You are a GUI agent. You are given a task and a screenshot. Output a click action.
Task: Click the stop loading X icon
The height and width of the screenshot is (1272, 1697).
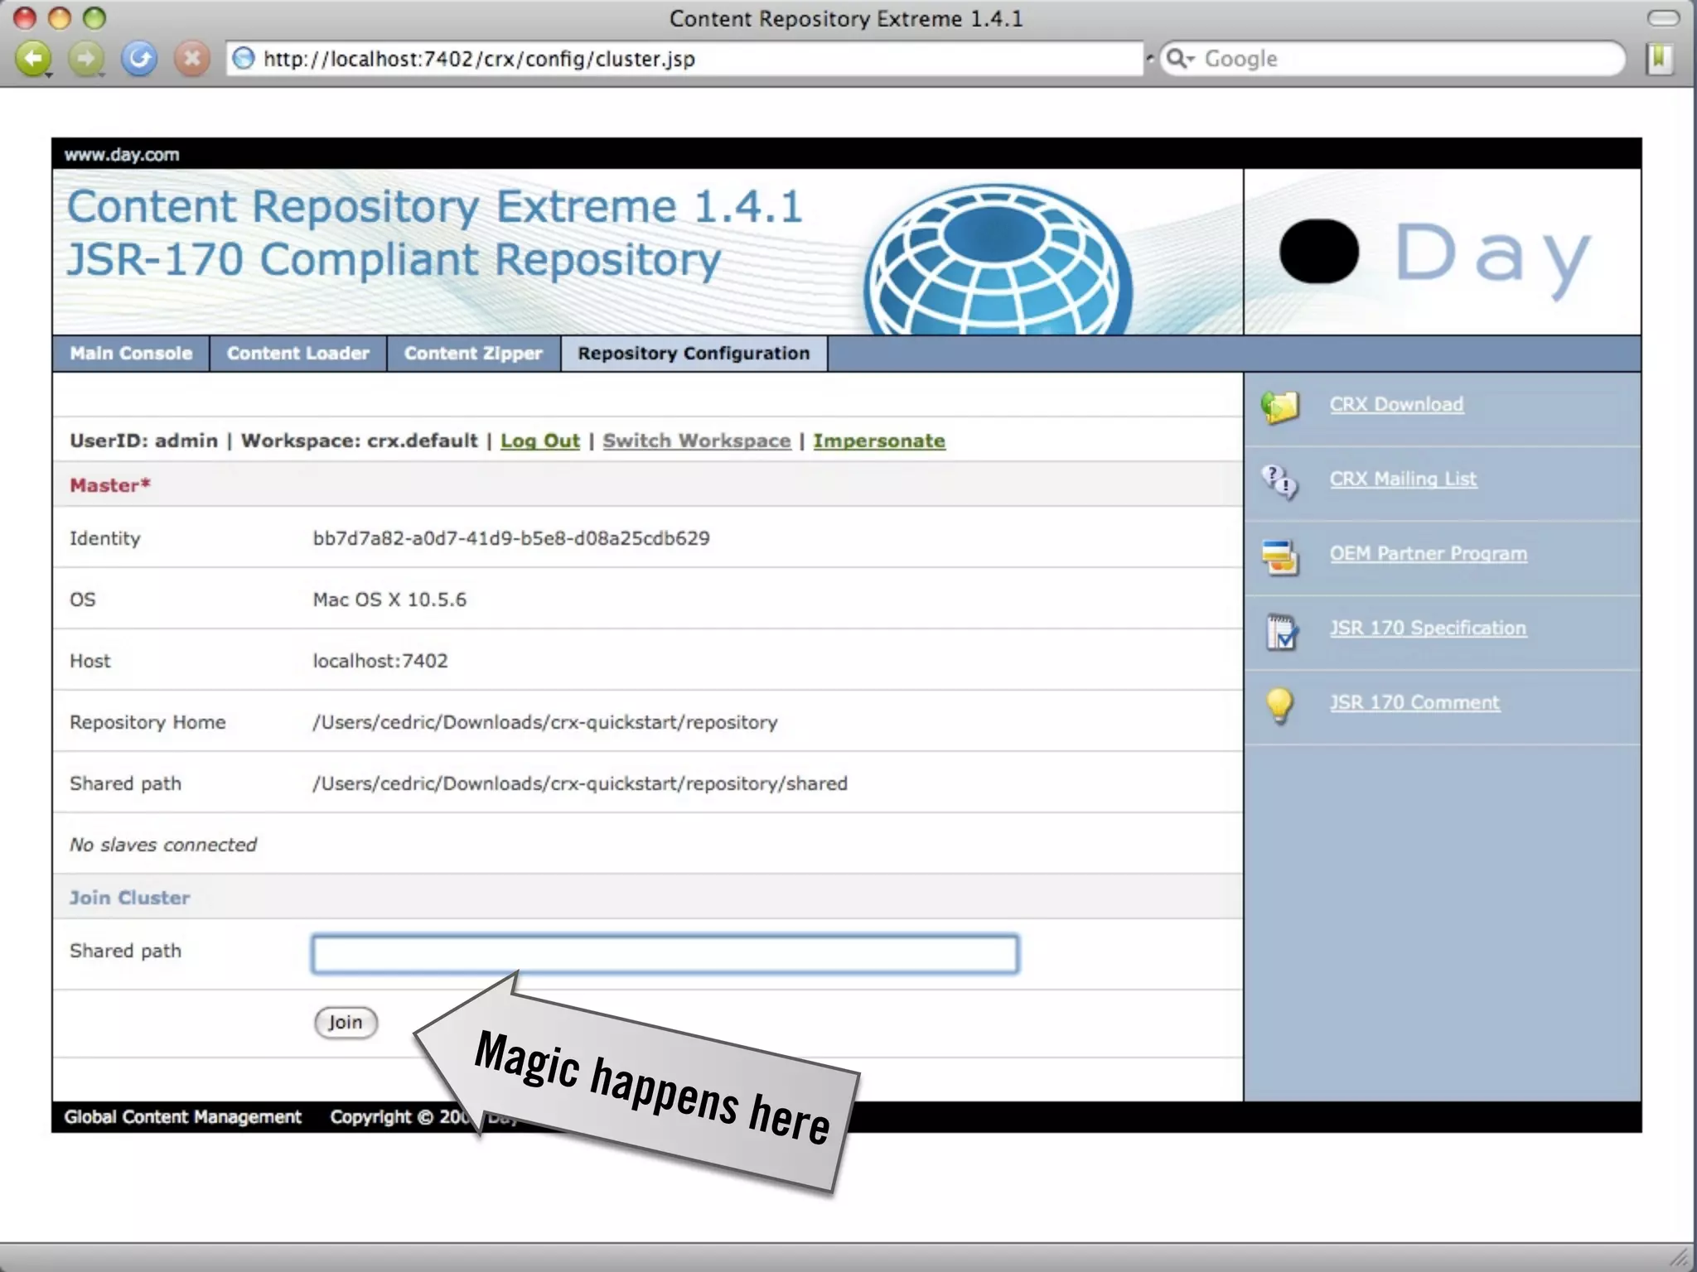pos(191,59)
